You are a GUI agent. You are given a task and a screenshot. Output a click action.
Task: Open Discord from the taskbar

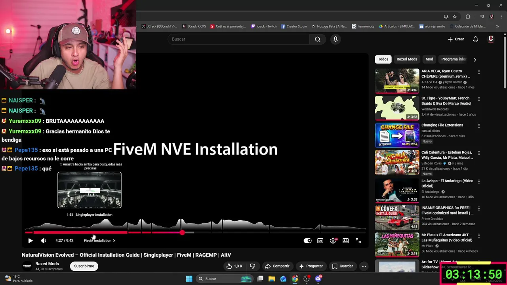coord(318,279)
